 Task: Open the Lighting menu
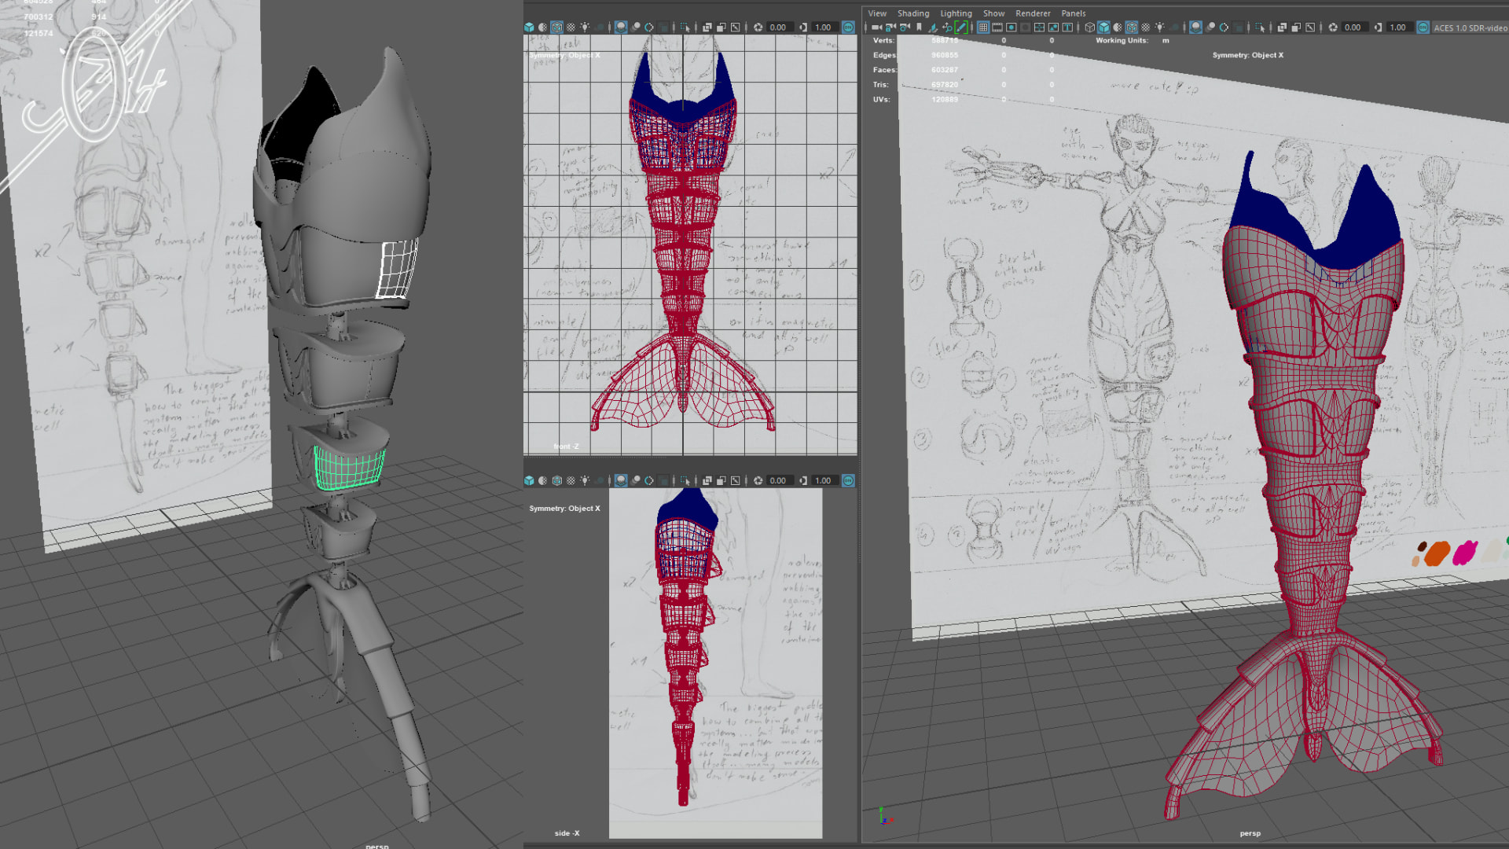pyautogui.click(x=956, y=13)
